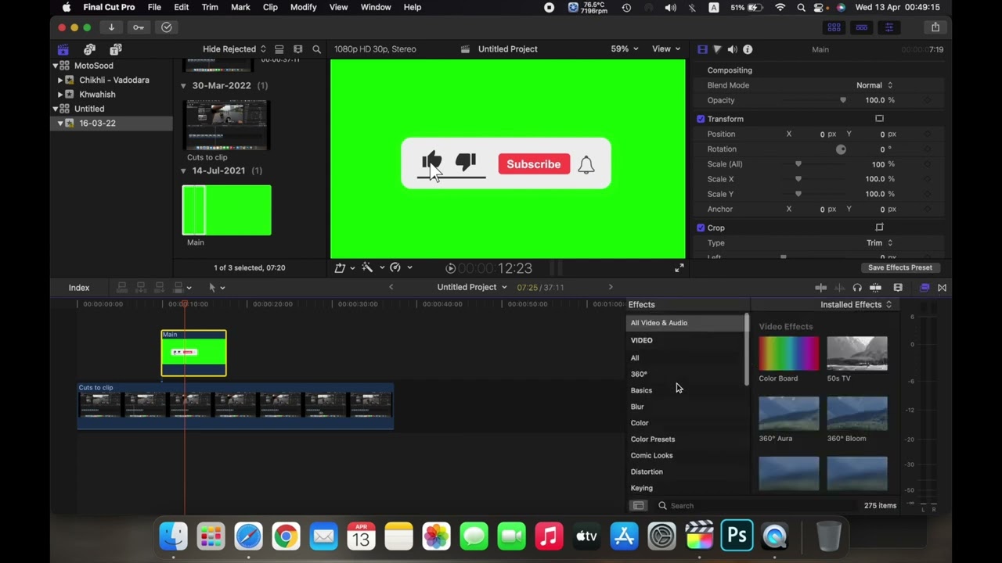Open the 59% zoom dropdown
1002x563 pixels.
625,49
